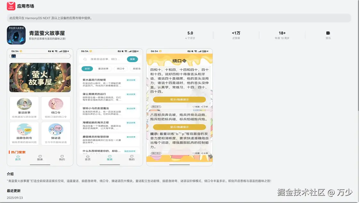Open story 海螺姑娘的海洋之歌

[x=110, y=125]
